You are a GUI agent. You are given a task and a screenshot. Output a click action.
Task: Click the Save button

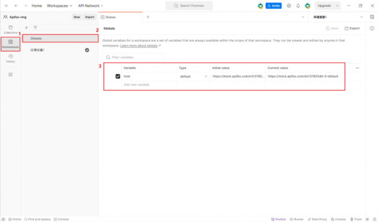[x=332, y=28]
